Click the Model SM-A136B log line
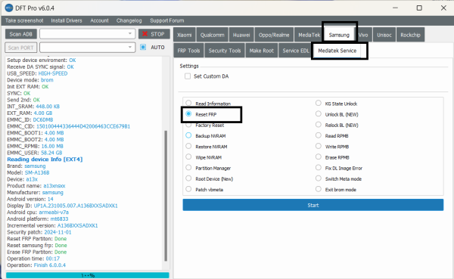 [x=28, y=172]
